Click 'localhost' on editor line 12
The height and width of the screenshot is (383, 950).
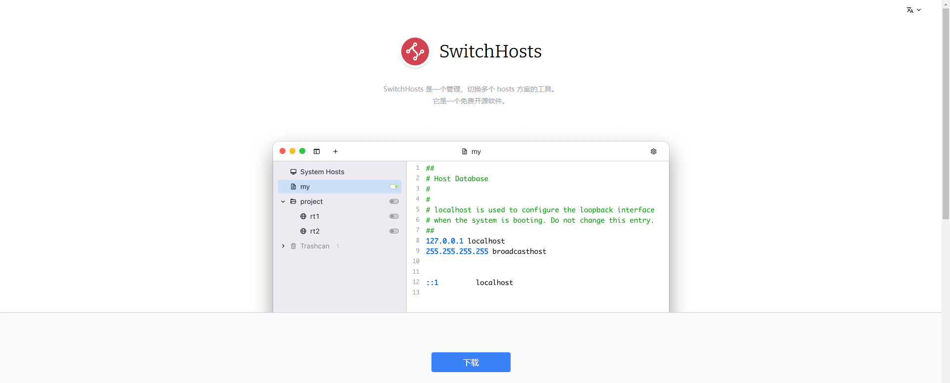[494, 283]
